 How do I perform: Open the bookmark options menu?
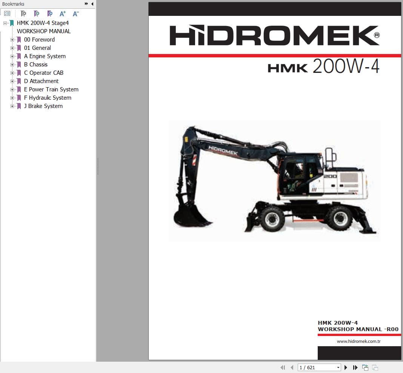pyautogui.click(x=7, y=13)
